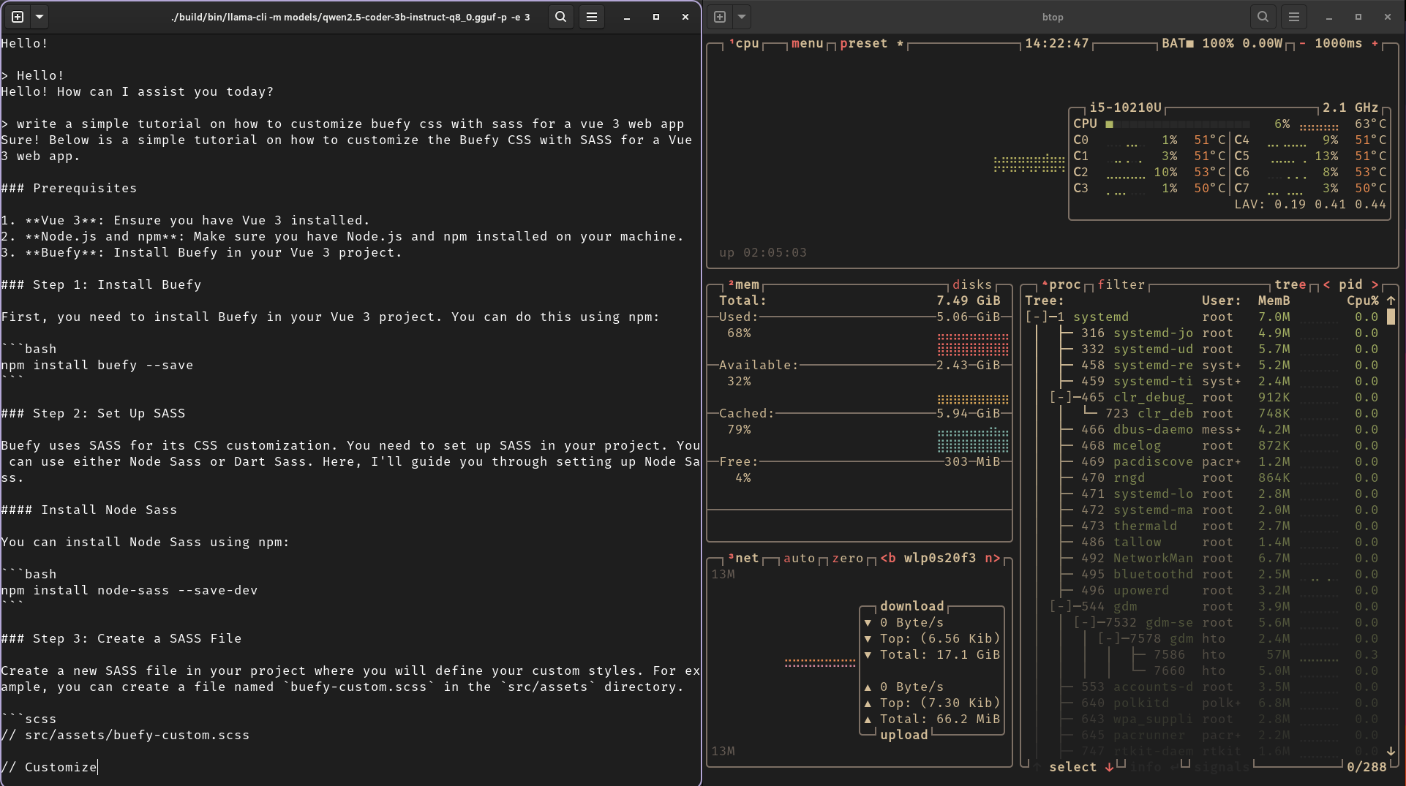Viewport: 1406px width, 786px height.
Task: Collapse gdm process 544 node
Action: click(1061, 606)
